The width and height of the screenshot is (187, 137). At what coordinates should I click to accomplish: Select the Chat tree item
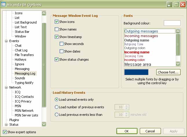click(x=18, y=46)
